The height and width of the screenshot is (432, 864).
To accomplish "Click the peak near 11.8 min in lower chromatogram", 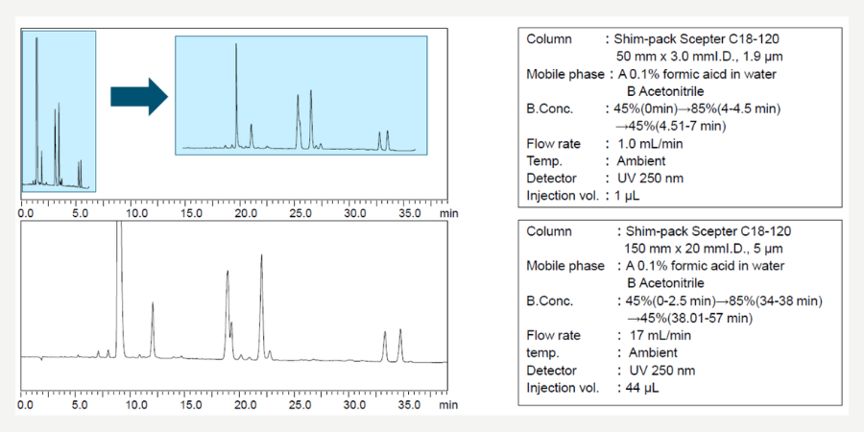I will tap(153, 329).
